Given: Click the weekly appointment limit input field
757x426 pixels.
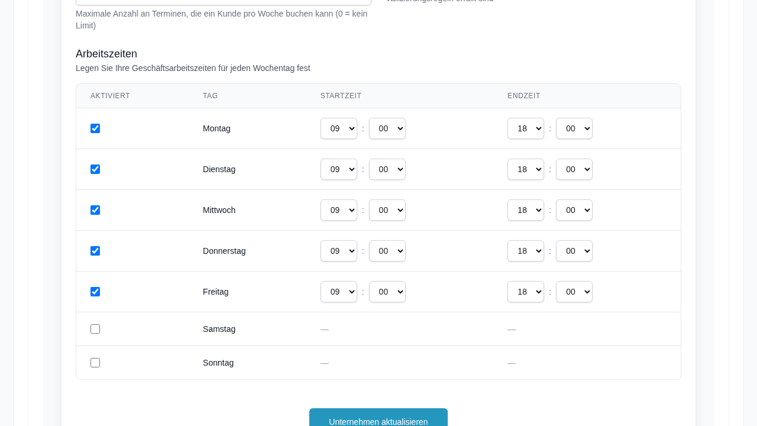Looking at the screenshot, I should (x=223, y=2).
